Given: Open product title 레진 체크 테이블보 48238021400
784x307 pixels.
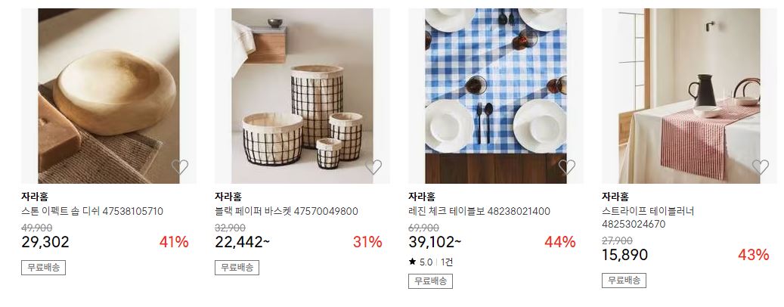Looking at the screenshot, I should pos(479,212).
